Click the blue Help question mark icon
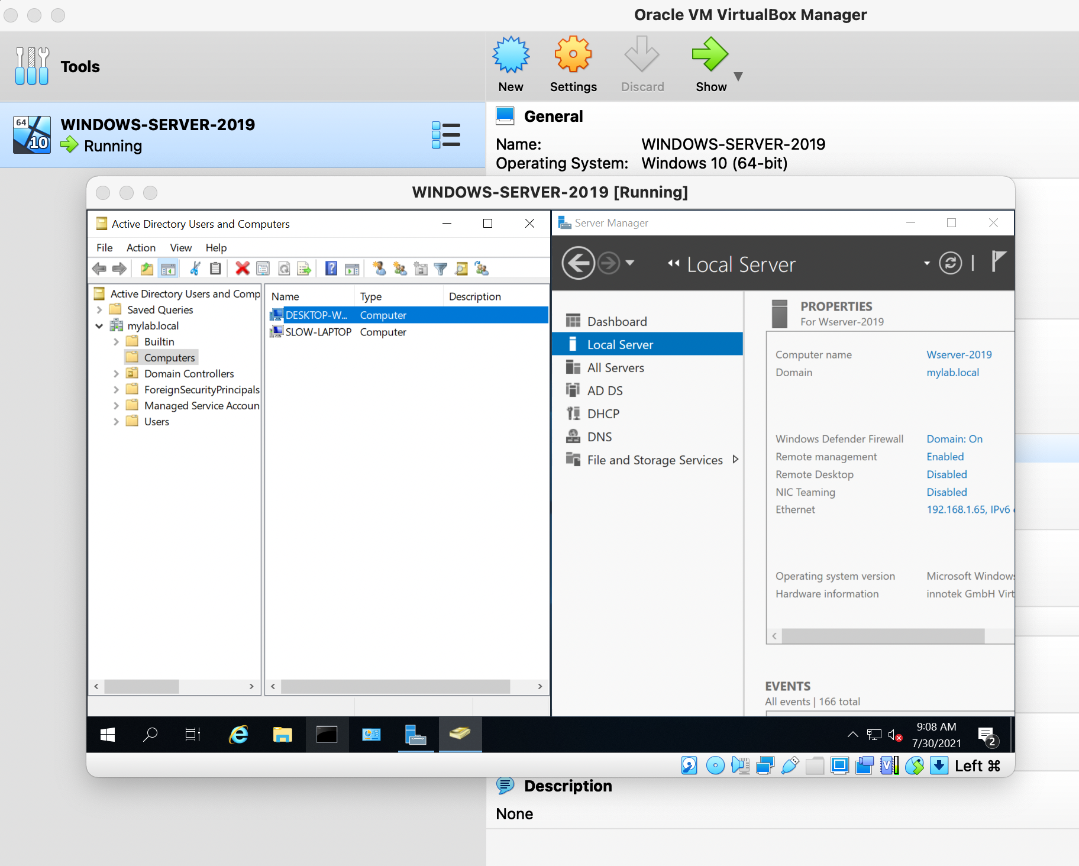 tap(331, 269)
